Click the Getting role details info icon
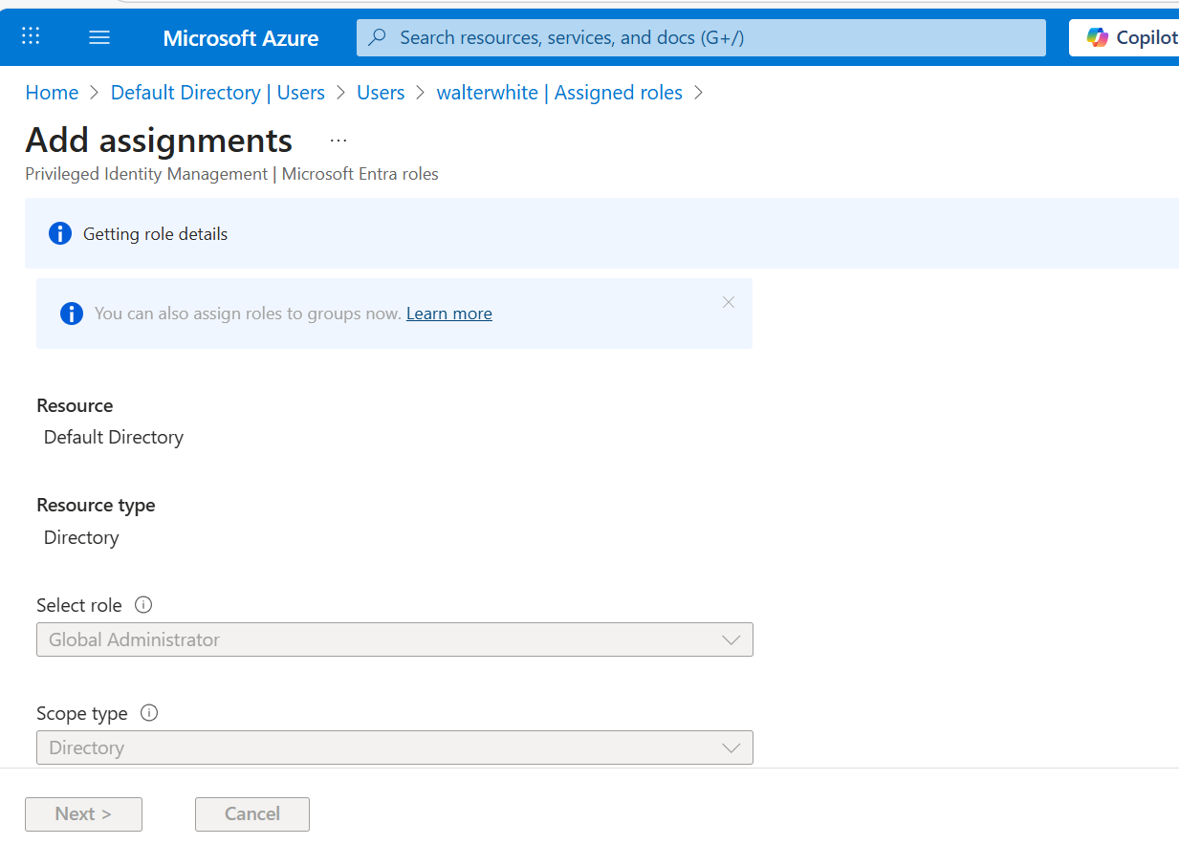 point(60,234)
